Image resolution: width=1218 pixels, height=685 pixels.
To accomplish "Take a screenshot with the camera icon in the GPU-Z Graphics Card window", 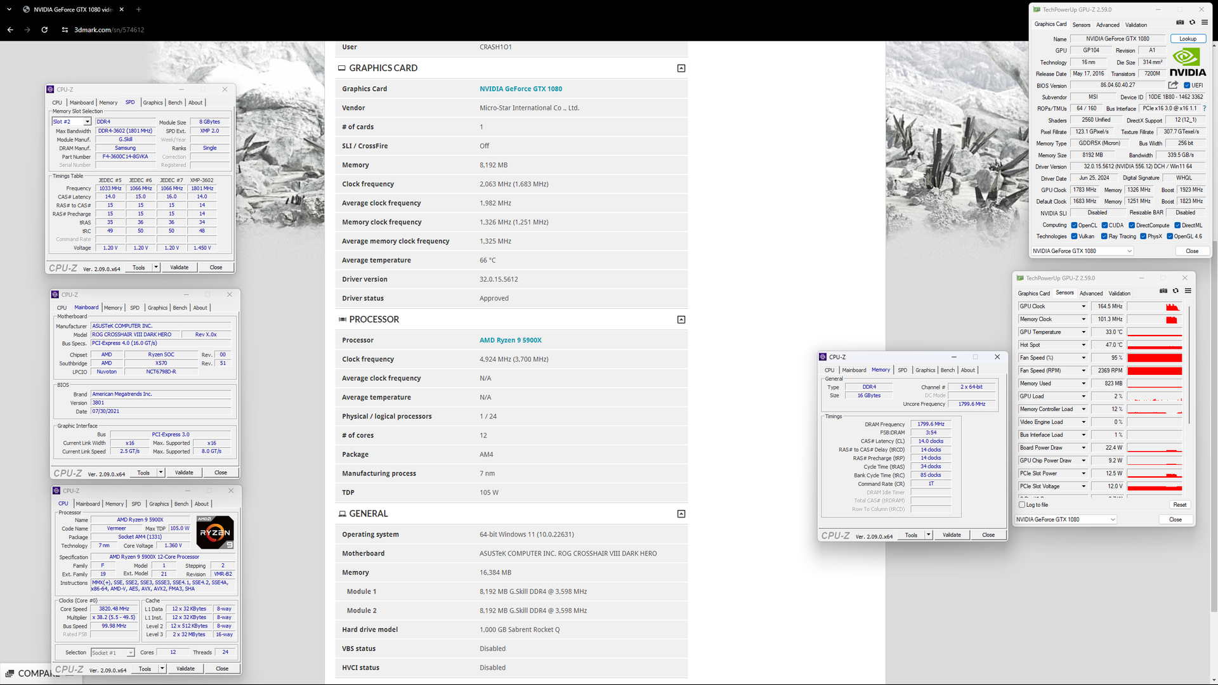I will click(1180, 22).
